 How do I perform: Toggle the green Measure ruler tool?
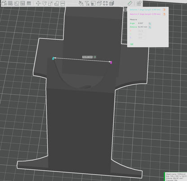tap(130, 3)
